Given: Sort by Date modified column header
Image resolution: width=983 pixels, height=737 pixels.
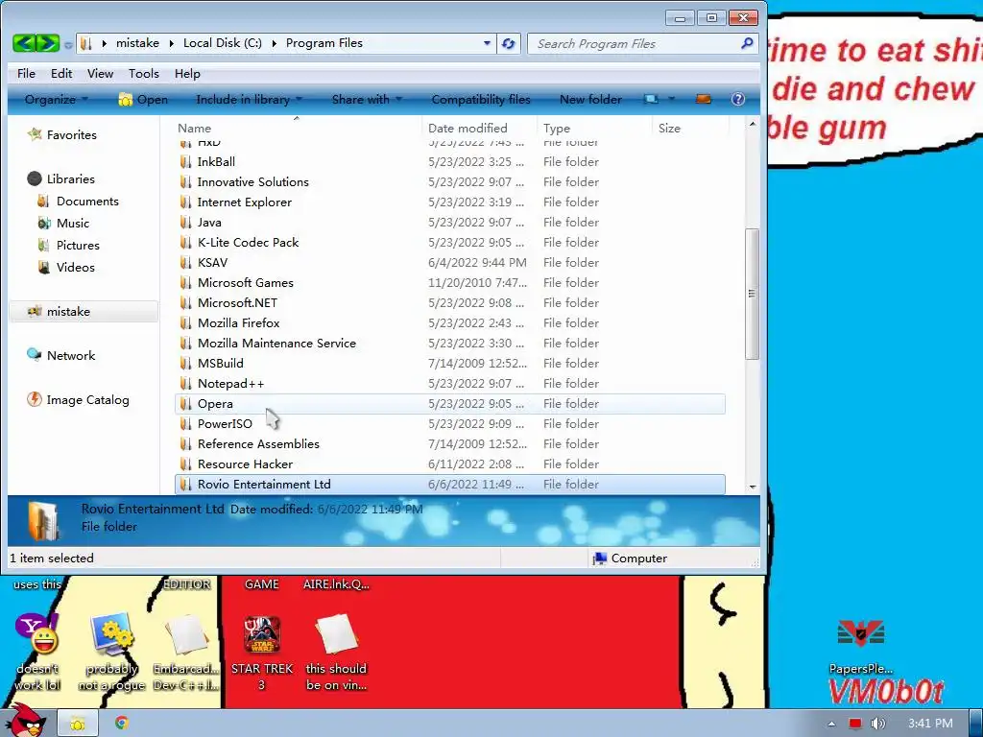Looking at the screenshot, I should click(x=480, y=128).
